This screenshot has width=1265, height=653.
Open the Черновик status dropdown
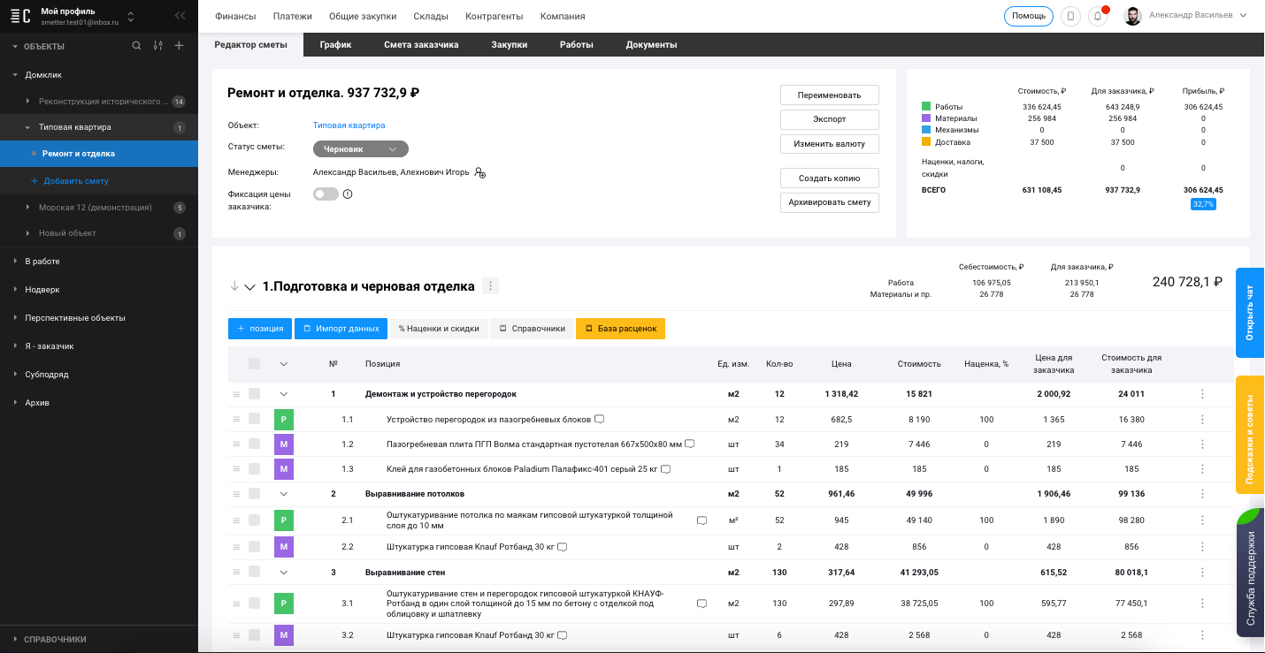[x=361, y=149]
